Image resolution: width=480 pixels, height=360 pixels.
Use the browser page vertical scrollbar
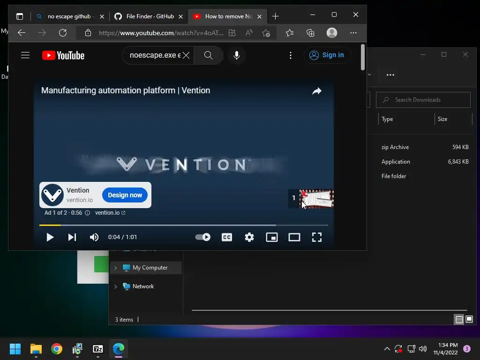click(363, 57)
